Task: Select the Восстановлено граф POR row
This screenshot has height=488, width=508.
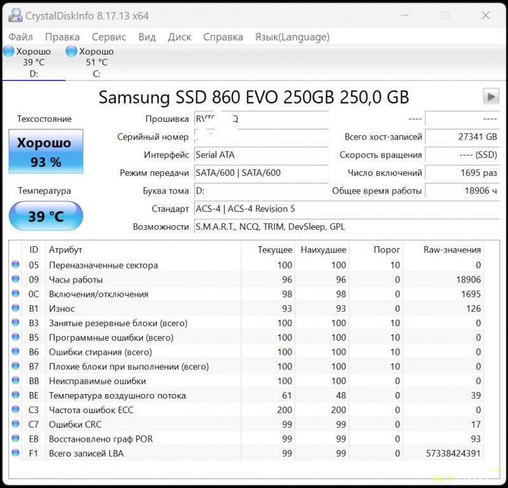Action: [x=246, y=439]
